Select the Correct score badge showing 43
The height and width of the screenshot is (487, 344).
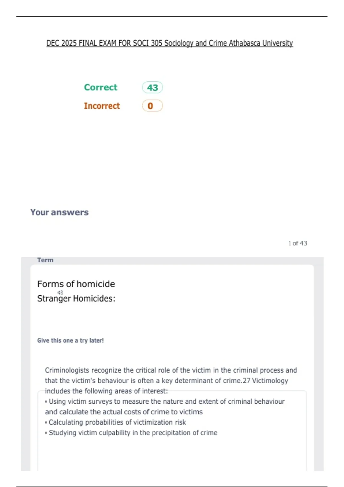coord(153,87)
